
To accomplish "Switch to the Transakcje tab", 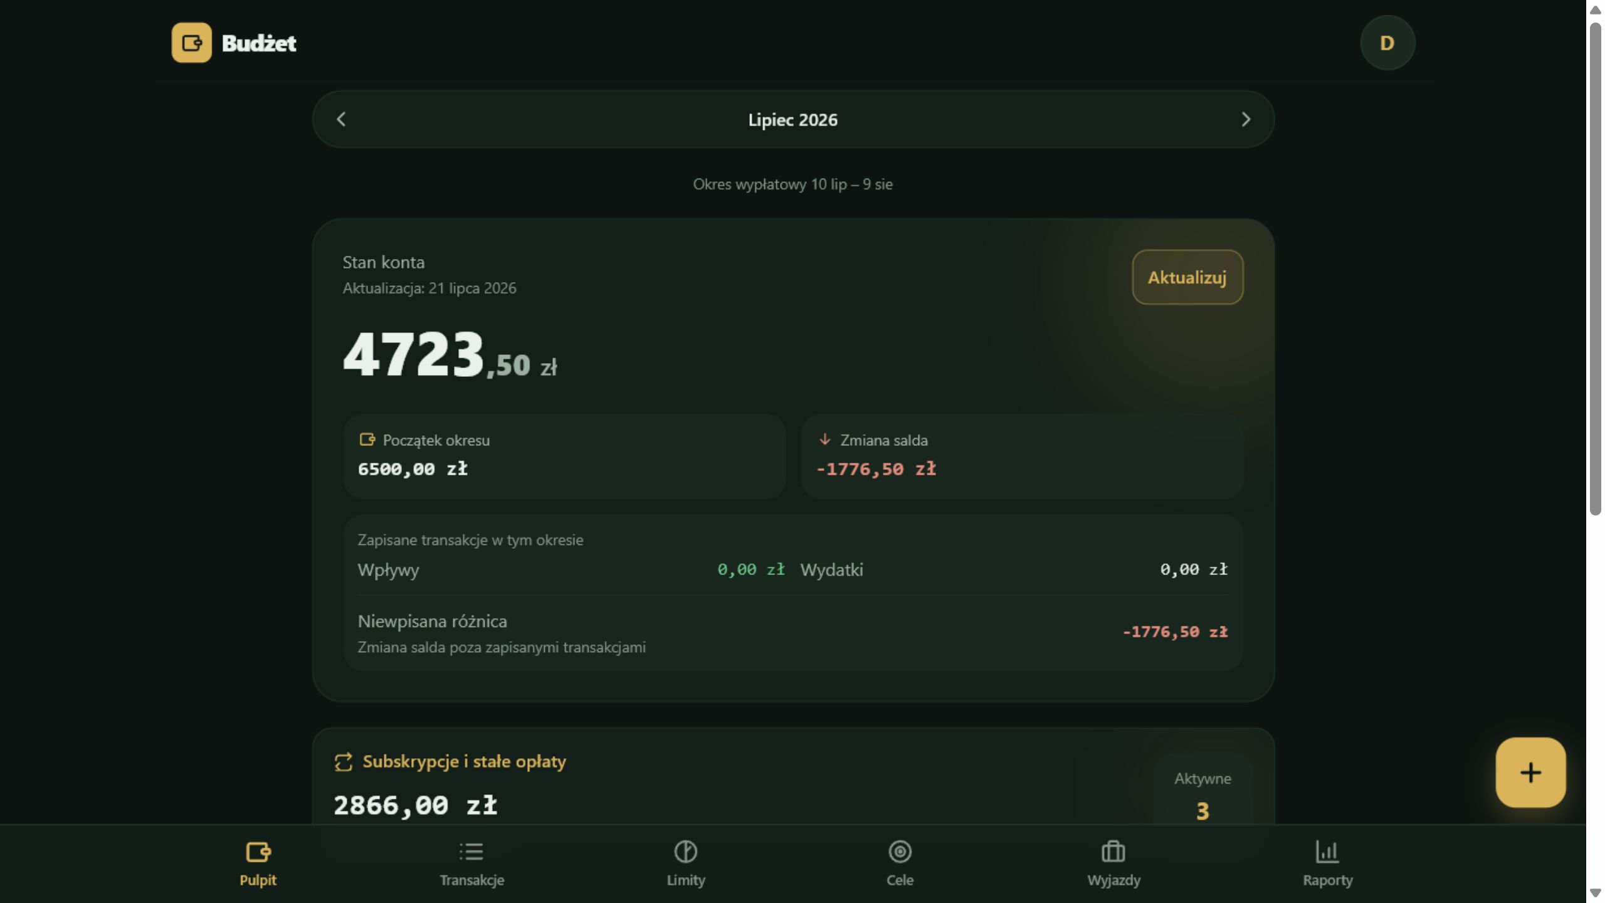I will pyautogui.click(x=471, y=863).
